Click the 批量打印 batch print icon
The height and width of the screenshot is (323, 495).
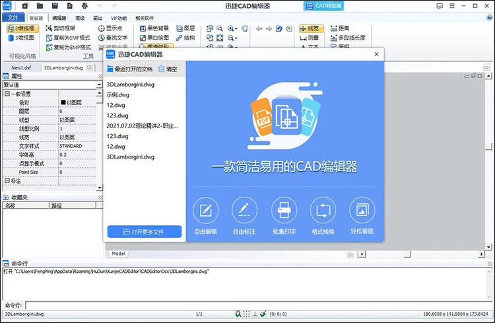[284, 210]
